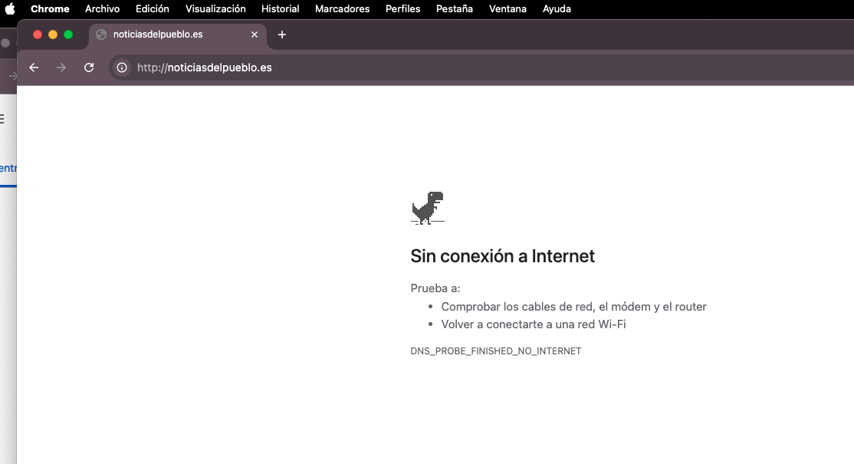Screen dimensions: 854x464
Task: Focus the address bar URL field
Action: (x=383, y=67)
